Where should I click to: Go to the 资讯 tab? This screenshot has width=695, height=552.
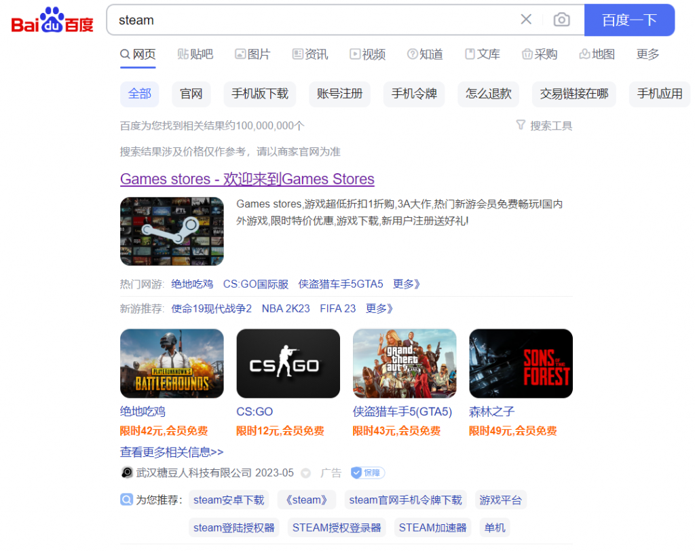(310, 54)
